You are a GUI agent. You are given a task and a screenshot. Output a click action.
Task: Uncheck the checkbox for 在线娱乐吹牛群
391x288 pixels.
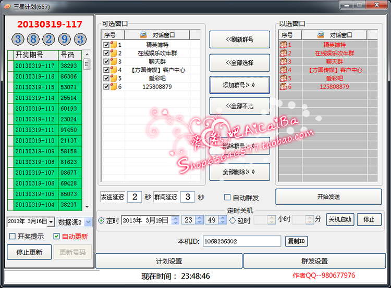coord(106,53)
